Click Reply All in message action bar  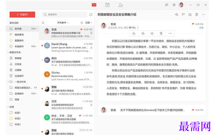(143, 33)
